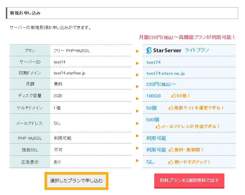The height and width of the screenshot is (195, 245).
Task: Click the thumbs-up icon beside 50倍！
Action: click(174, 95)
